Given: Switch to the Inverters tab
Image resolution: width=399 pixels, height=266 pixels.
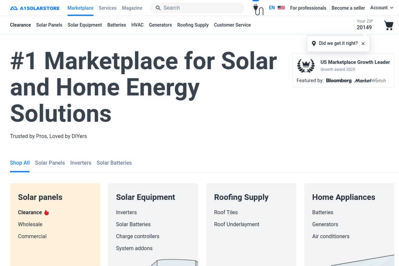Looking at the screenshot, I should coord(81,163).
